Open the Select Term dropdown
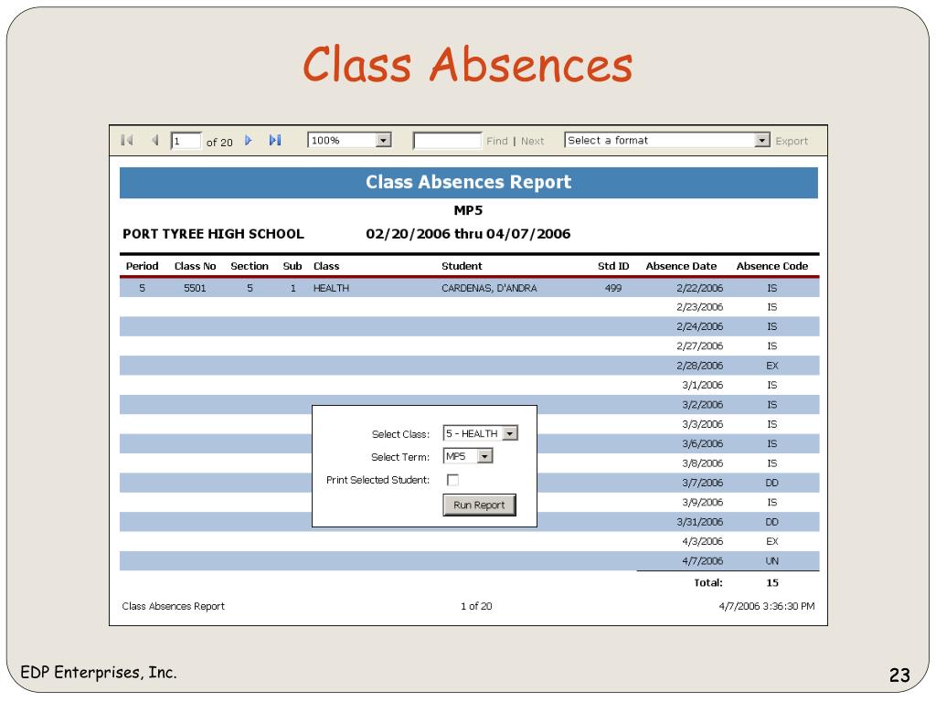The height and width of the screenshot is (702, 936). point(468,456)
